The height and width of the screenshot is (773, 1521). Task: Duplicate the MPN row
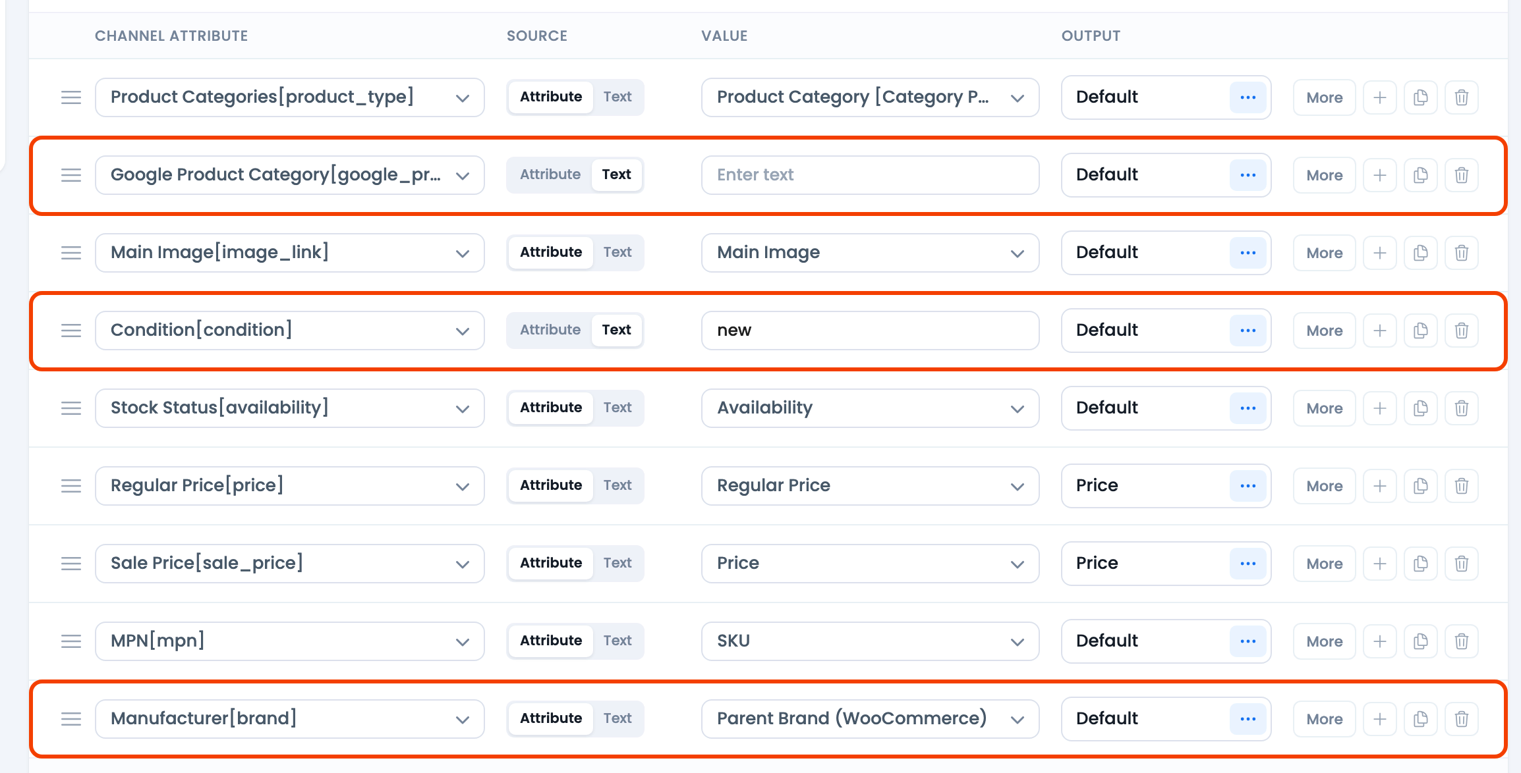(1420, 641)
